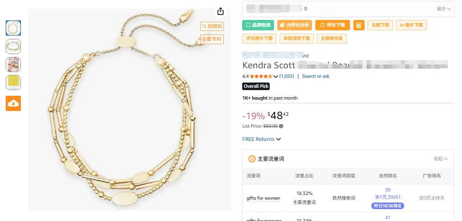
Task: Click the 找相似 find similar button
Action: [x=212, y=27]
